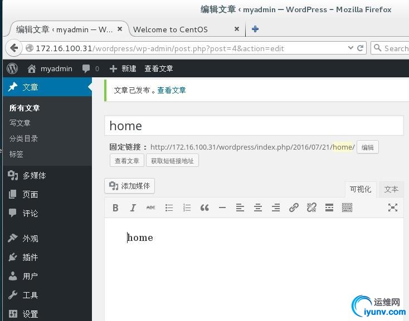The height and width of the screenshot is (321, 409).
Task: Go back with browser back arrow
Action: 14,48
